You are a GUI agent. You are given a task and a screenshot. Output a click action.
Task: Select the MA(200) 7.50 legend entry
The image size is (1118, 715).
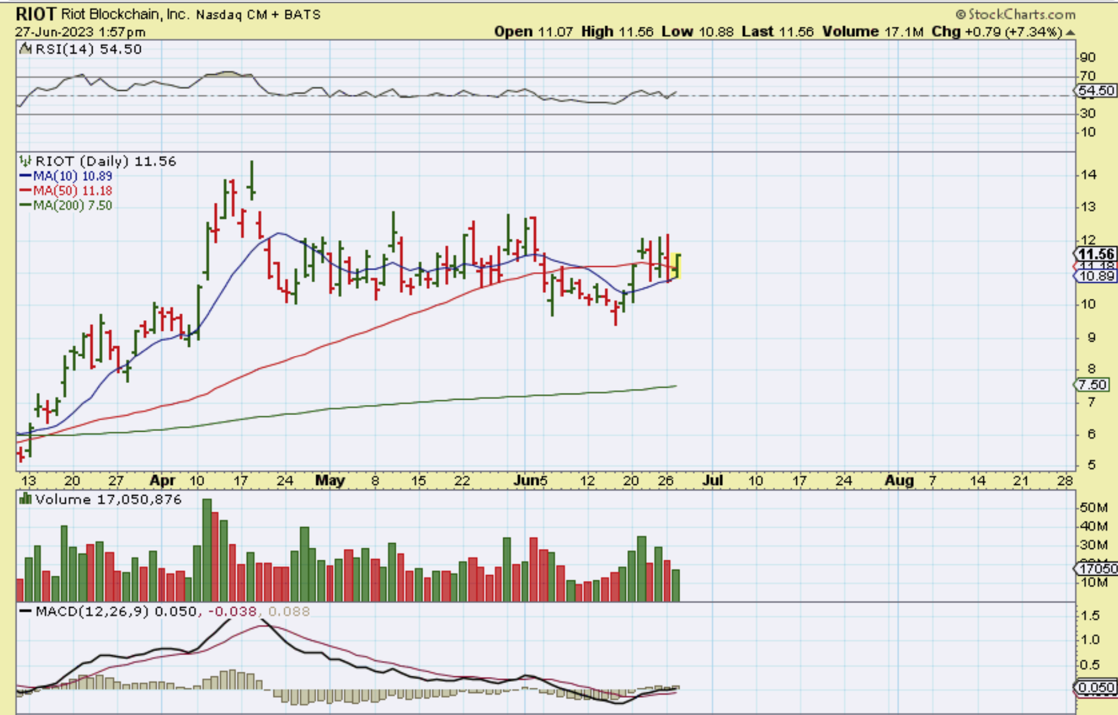tap(66, 206)
